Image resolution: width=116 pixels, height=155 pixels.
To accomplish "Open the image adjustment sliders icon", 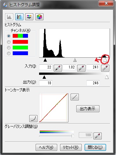I will pyautogui.click(x=29, y=17).
